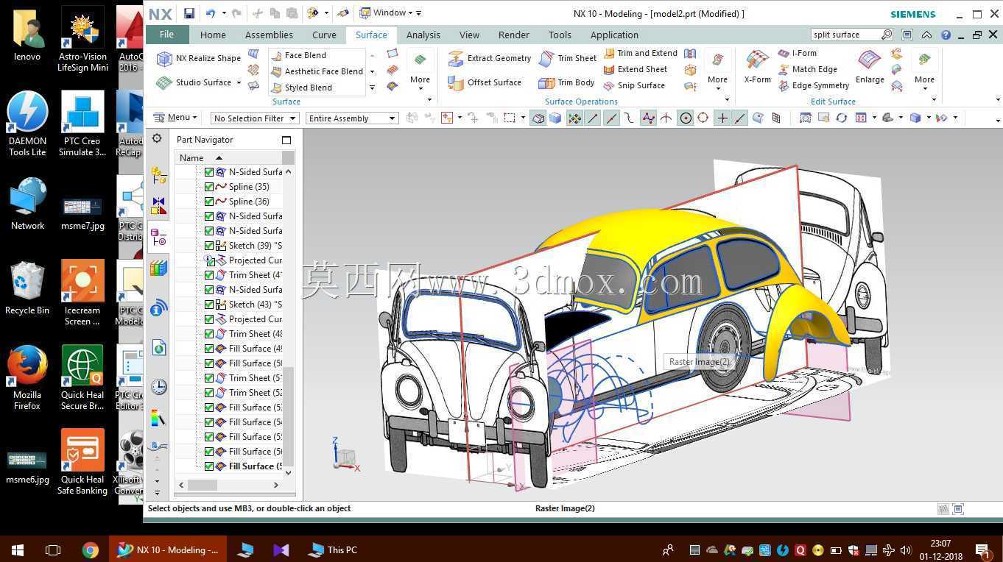Uncheck the Fill Surface (49) checkbox
The width and height of the screenshot is (1003, 562).
[x=209, y=349]
